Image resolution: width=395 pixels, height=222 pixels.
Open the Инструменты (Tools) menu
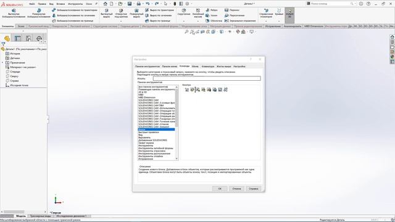point(75,4)
